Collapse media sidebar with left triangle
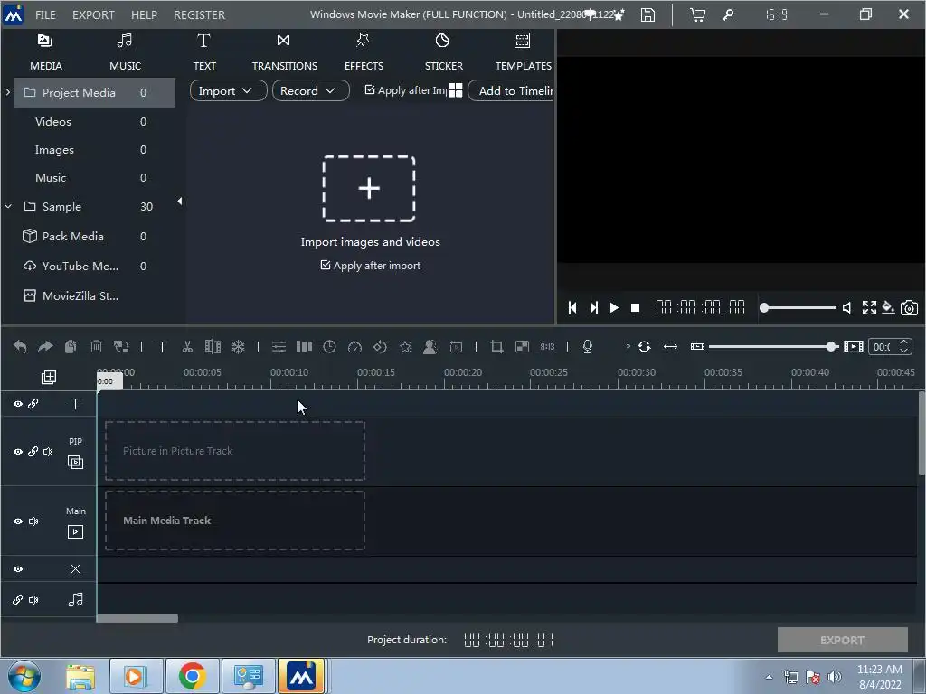Image resolution: width=926 pixels, height=694 pixels. (180, 202)
